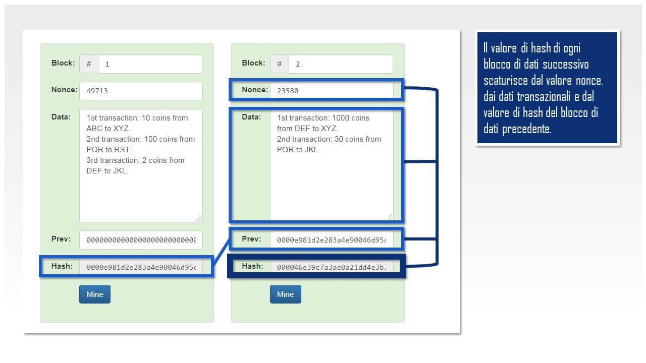Click the # prefix in Block 2
This screenshot has width=646, height=363.
(280, 64)
